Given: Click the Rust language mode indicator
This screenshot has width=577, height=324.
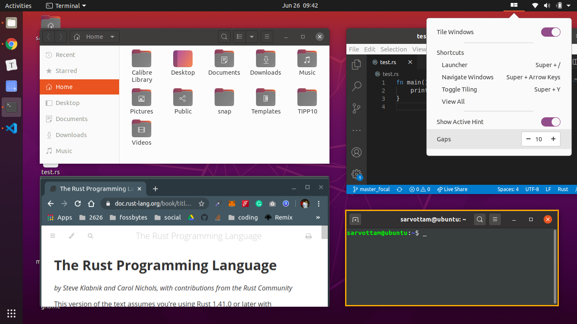Looking at the screenshot, I should (563, 189).
